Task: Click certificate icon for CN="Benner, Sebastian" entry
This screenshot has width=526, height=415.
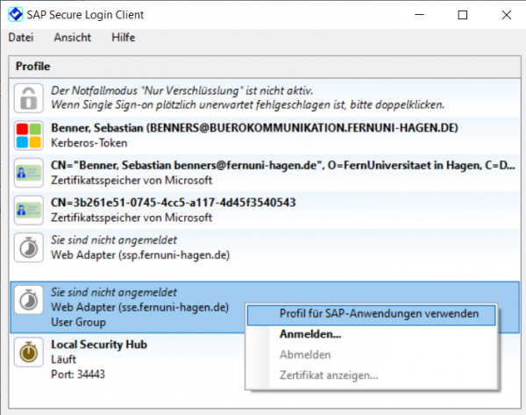Action: click(x=29, y=173)
